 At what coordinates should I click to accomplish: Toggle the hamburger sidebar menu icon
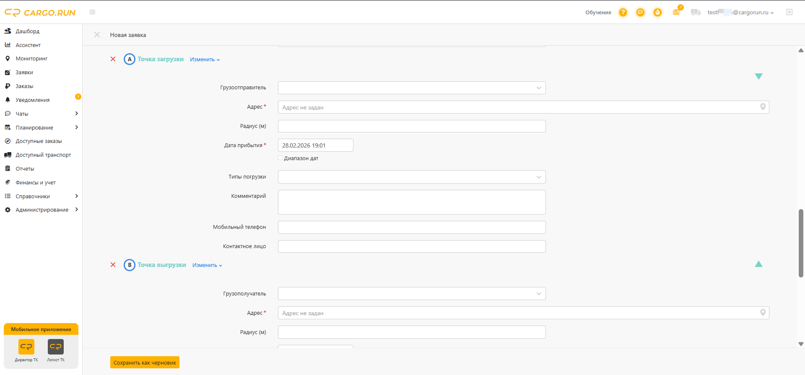tap(92, 12)
